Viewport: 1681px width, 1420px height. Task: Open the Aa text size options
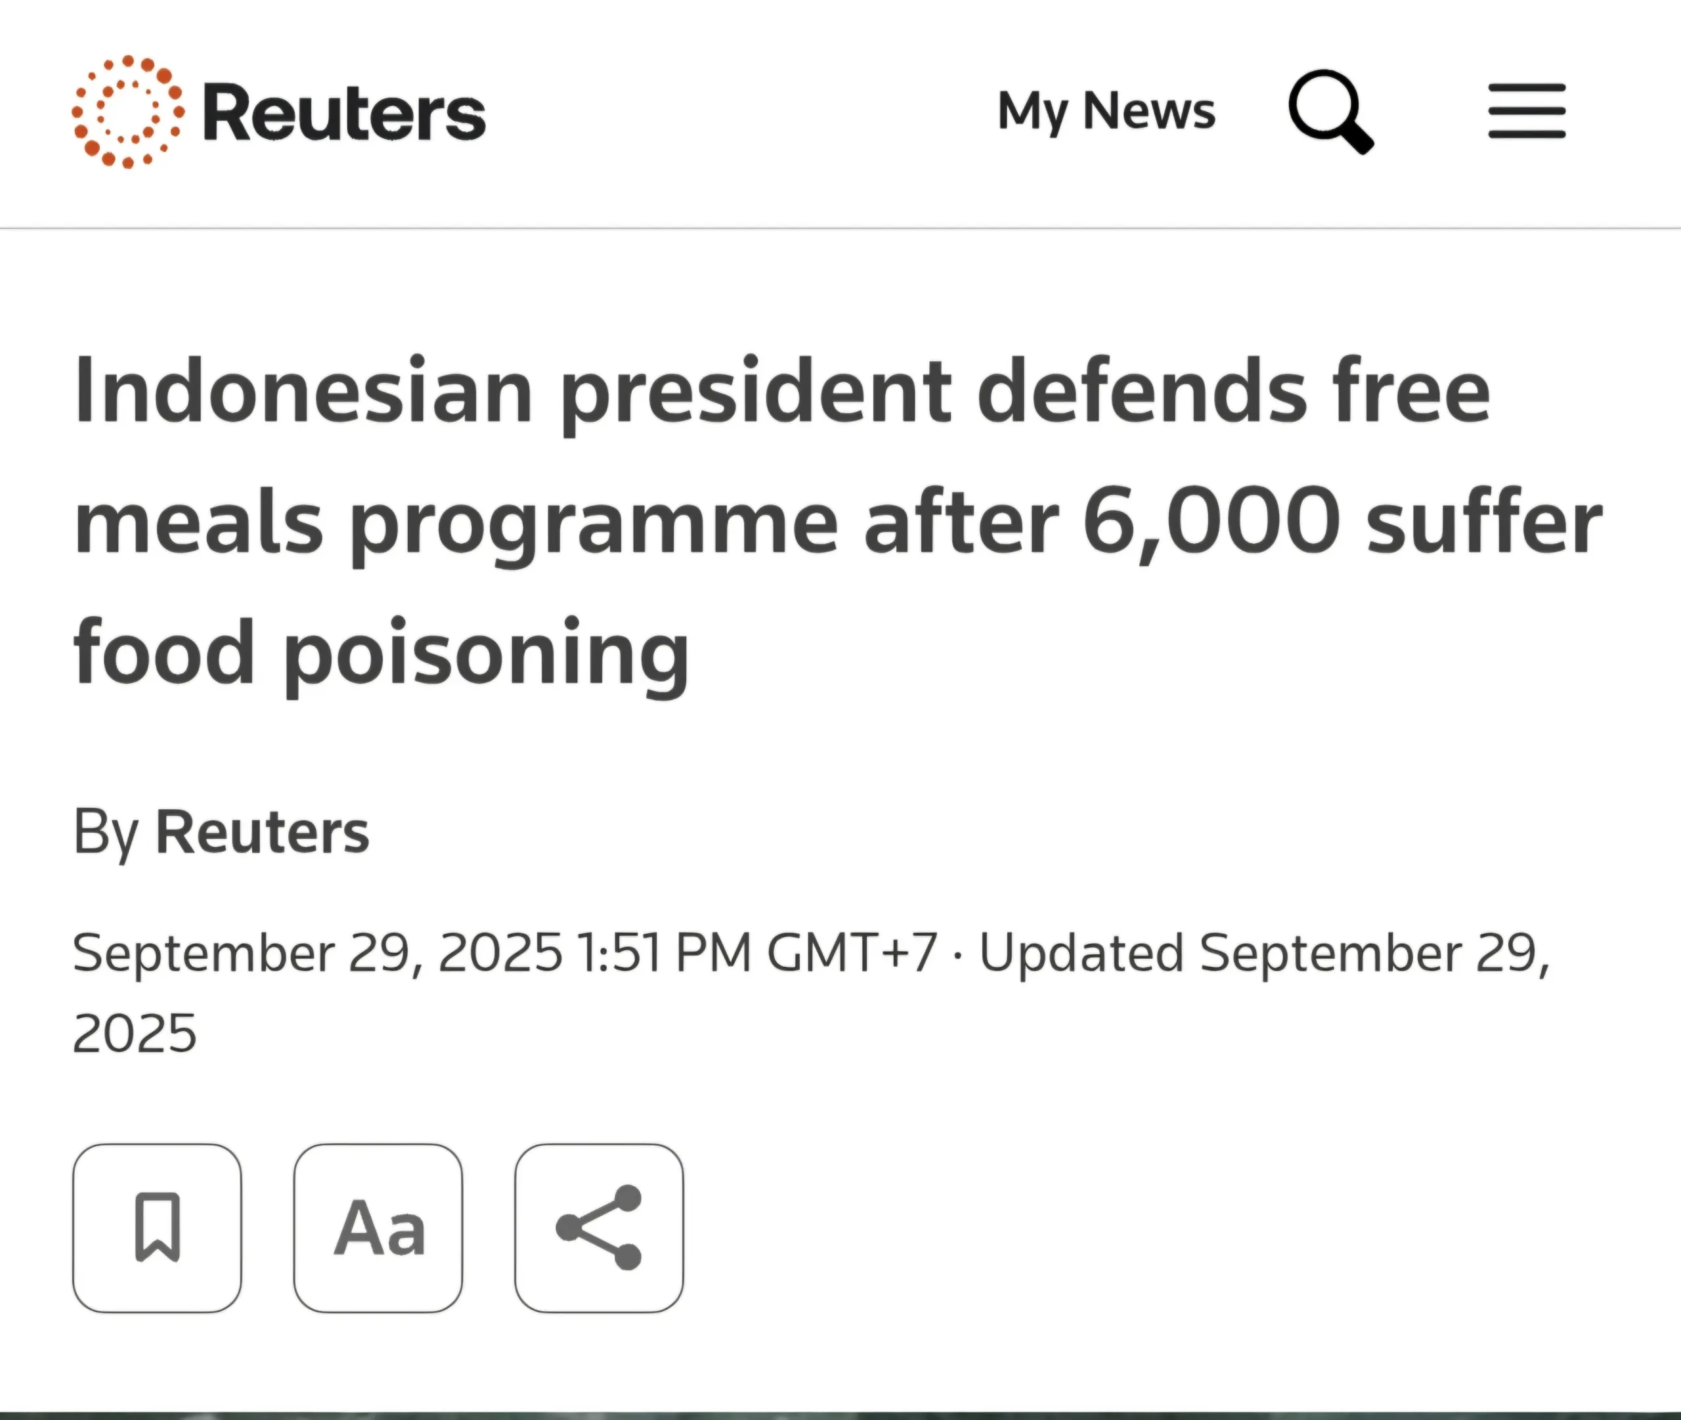(378, 1228)
